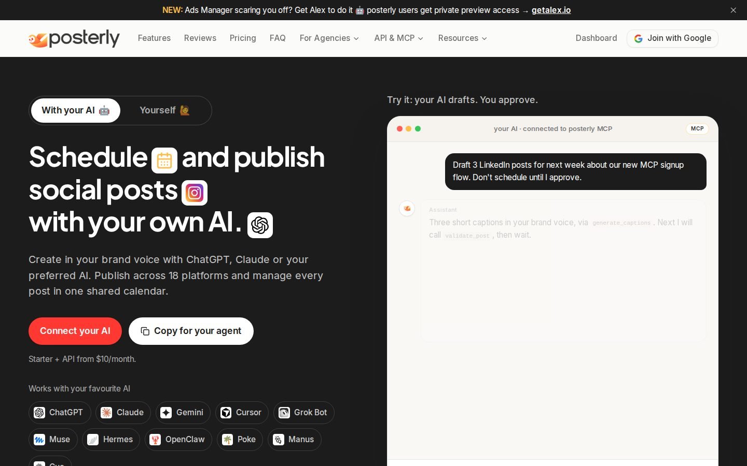
Task: Click the validate_post code tag
Action: coord(467,236)
